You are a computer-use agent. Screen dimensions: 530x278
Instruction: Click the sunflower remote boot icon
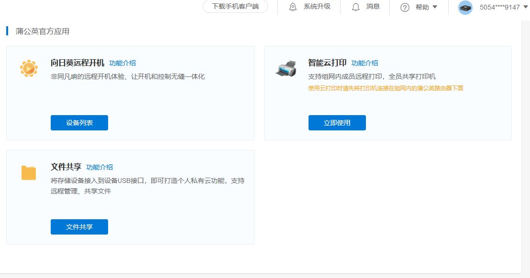pos(29,68)
